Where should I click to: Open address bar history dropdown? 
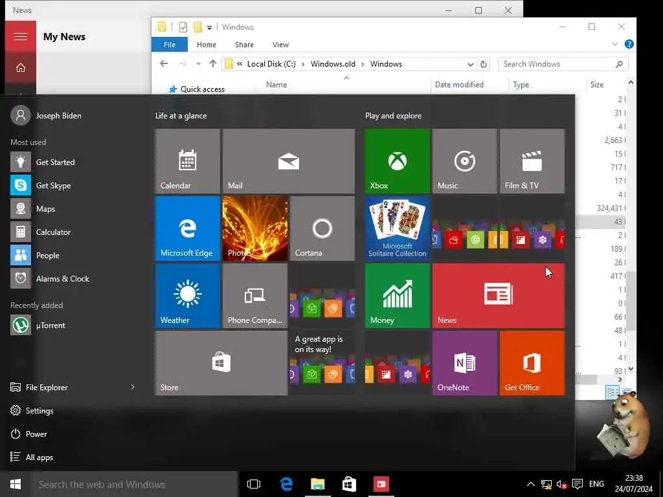(470, 64)
